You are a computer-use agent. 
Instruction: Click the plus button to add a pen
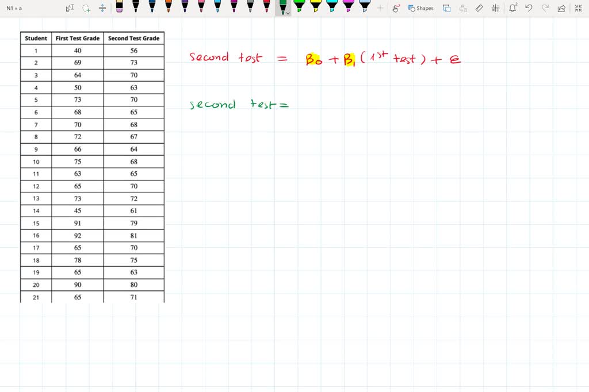[x=380, y=9]
